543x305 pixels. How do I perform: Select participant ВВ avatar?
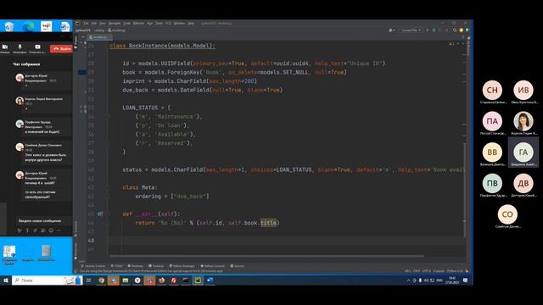tap(492, 152)
